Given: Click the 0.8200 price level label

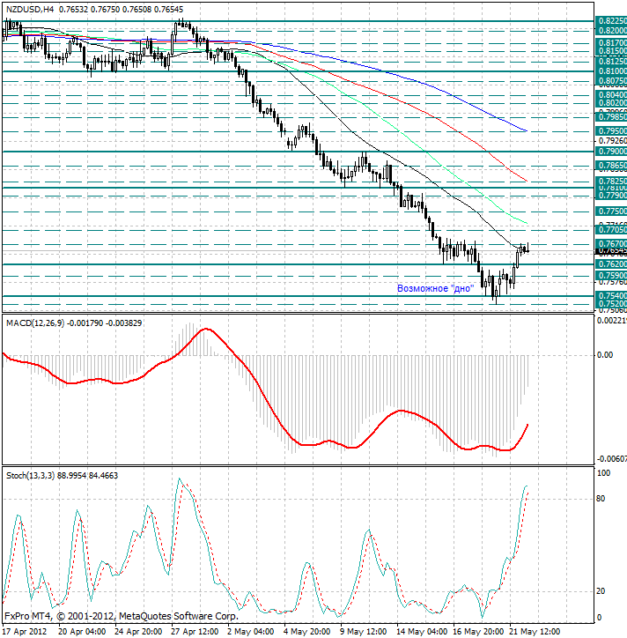Looking at the screenshot, I should click(x=611, y=31).
